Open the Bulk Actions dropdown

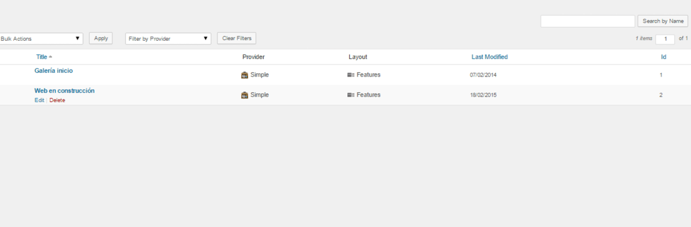click(41, 39)
